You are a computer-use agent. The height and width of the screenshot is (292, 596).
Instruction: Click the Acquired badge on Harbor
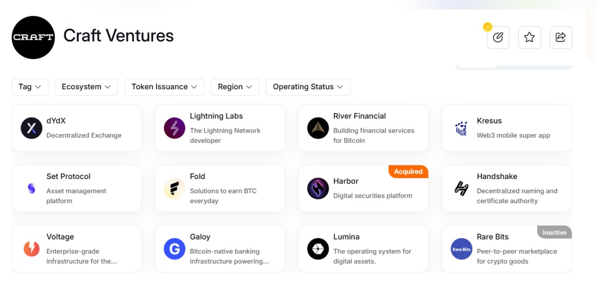pos(408,172)
